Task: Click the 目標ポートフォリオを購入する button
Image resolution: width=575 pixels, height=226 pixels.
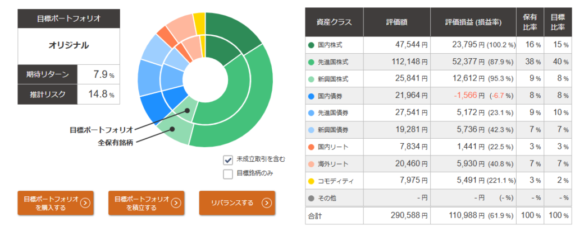Action: (x=55, y=203)
